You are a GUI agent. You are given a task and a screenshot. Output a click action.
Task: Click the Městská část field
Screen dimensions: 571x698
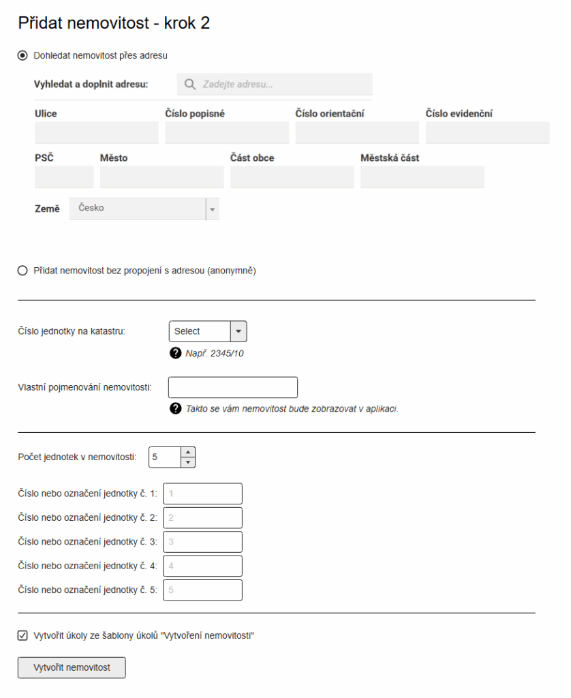[422, 177]
